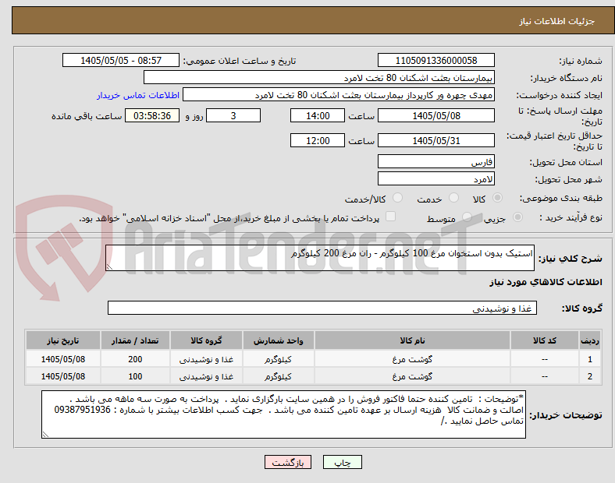
Task: Click quantity 100 in row 2
Action: 135,376
